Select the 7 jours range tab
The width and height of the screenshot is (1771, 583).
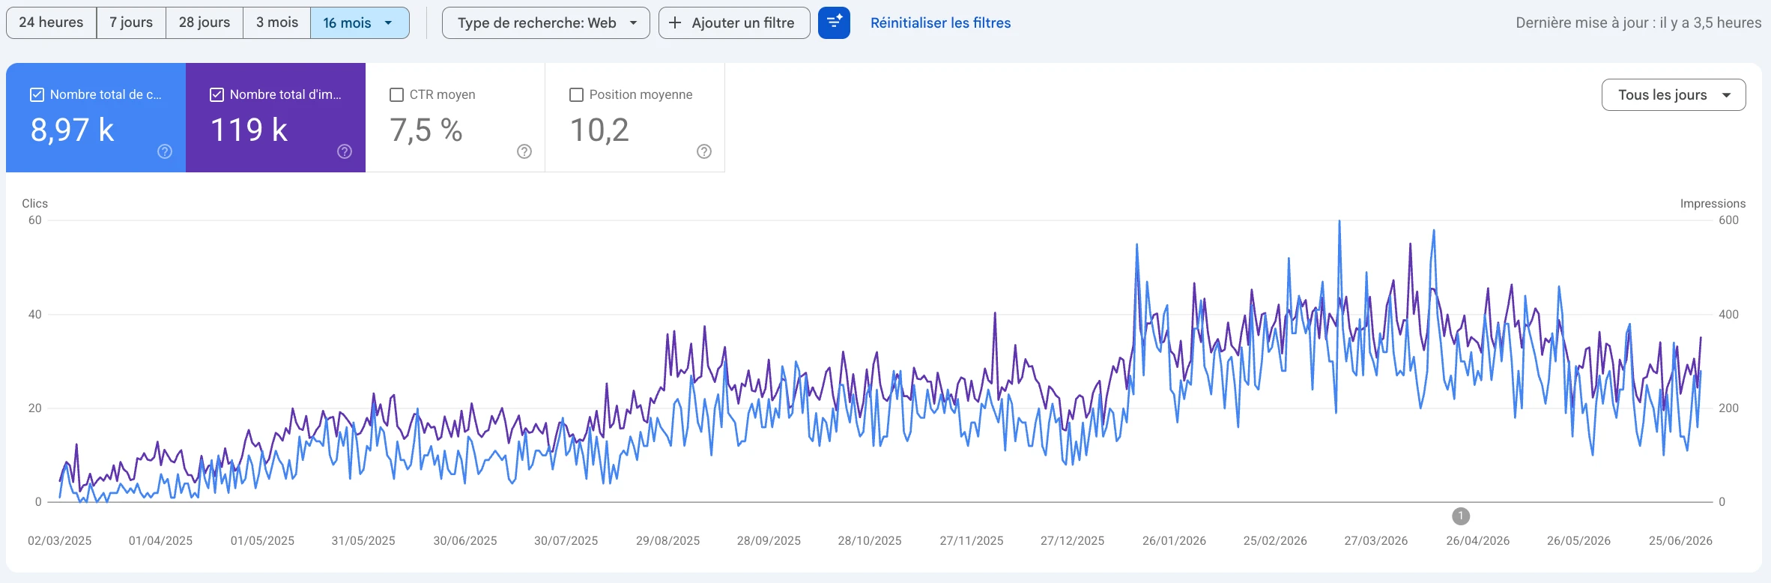[x=131, y=22]
